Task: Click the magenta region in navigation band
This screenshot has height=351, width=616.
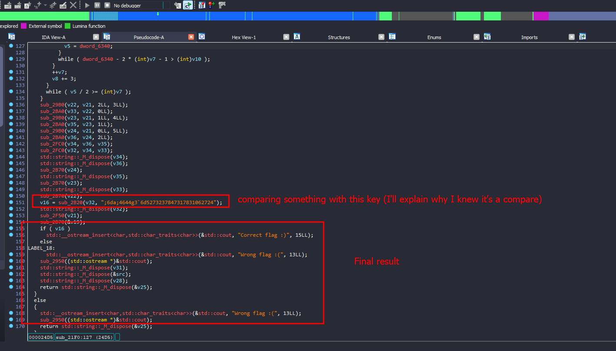Action: (x=541, y=16)
